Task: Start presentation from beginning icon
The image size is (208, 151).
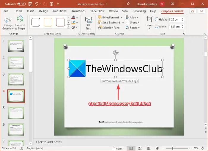Action: click(x=51, y=4)
